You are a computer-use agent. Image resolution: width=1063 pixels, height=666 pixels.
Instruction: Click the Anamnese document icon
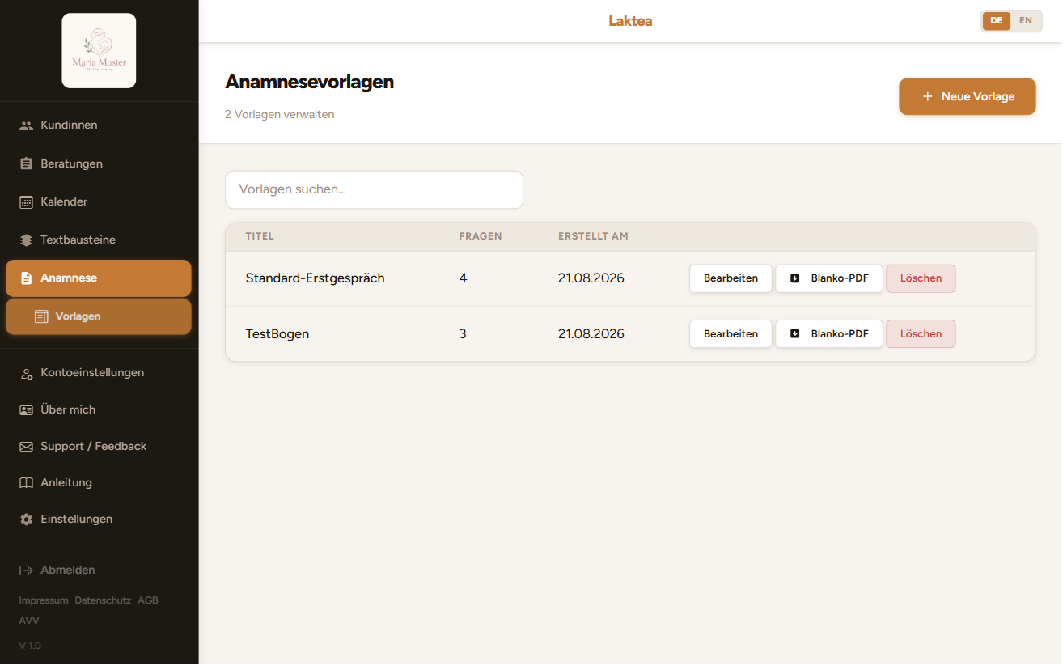(26, 278)
